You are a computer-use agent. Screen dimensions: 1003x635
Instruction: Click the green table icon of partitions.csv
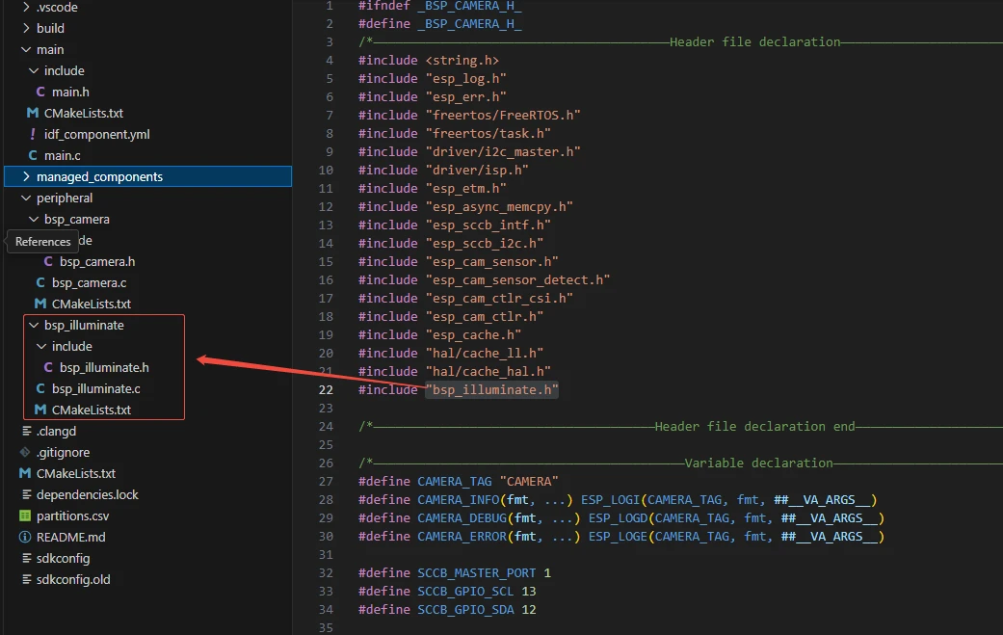click(x=26, y=516)
